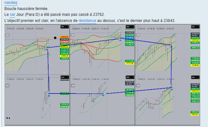
Task: Collapse legend in chart opening 23519,55
Action: pyautogui.click(x=7, y=35)
